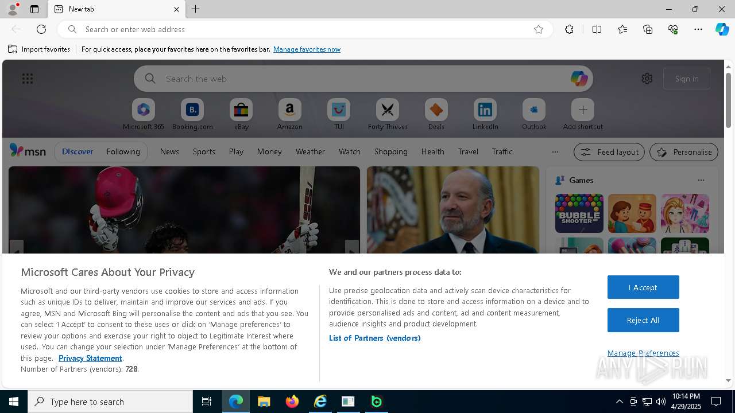Image resolution: width=735 pixels, height=413 pixels.
Task: Open the Watch section
Action: (350, 151)
